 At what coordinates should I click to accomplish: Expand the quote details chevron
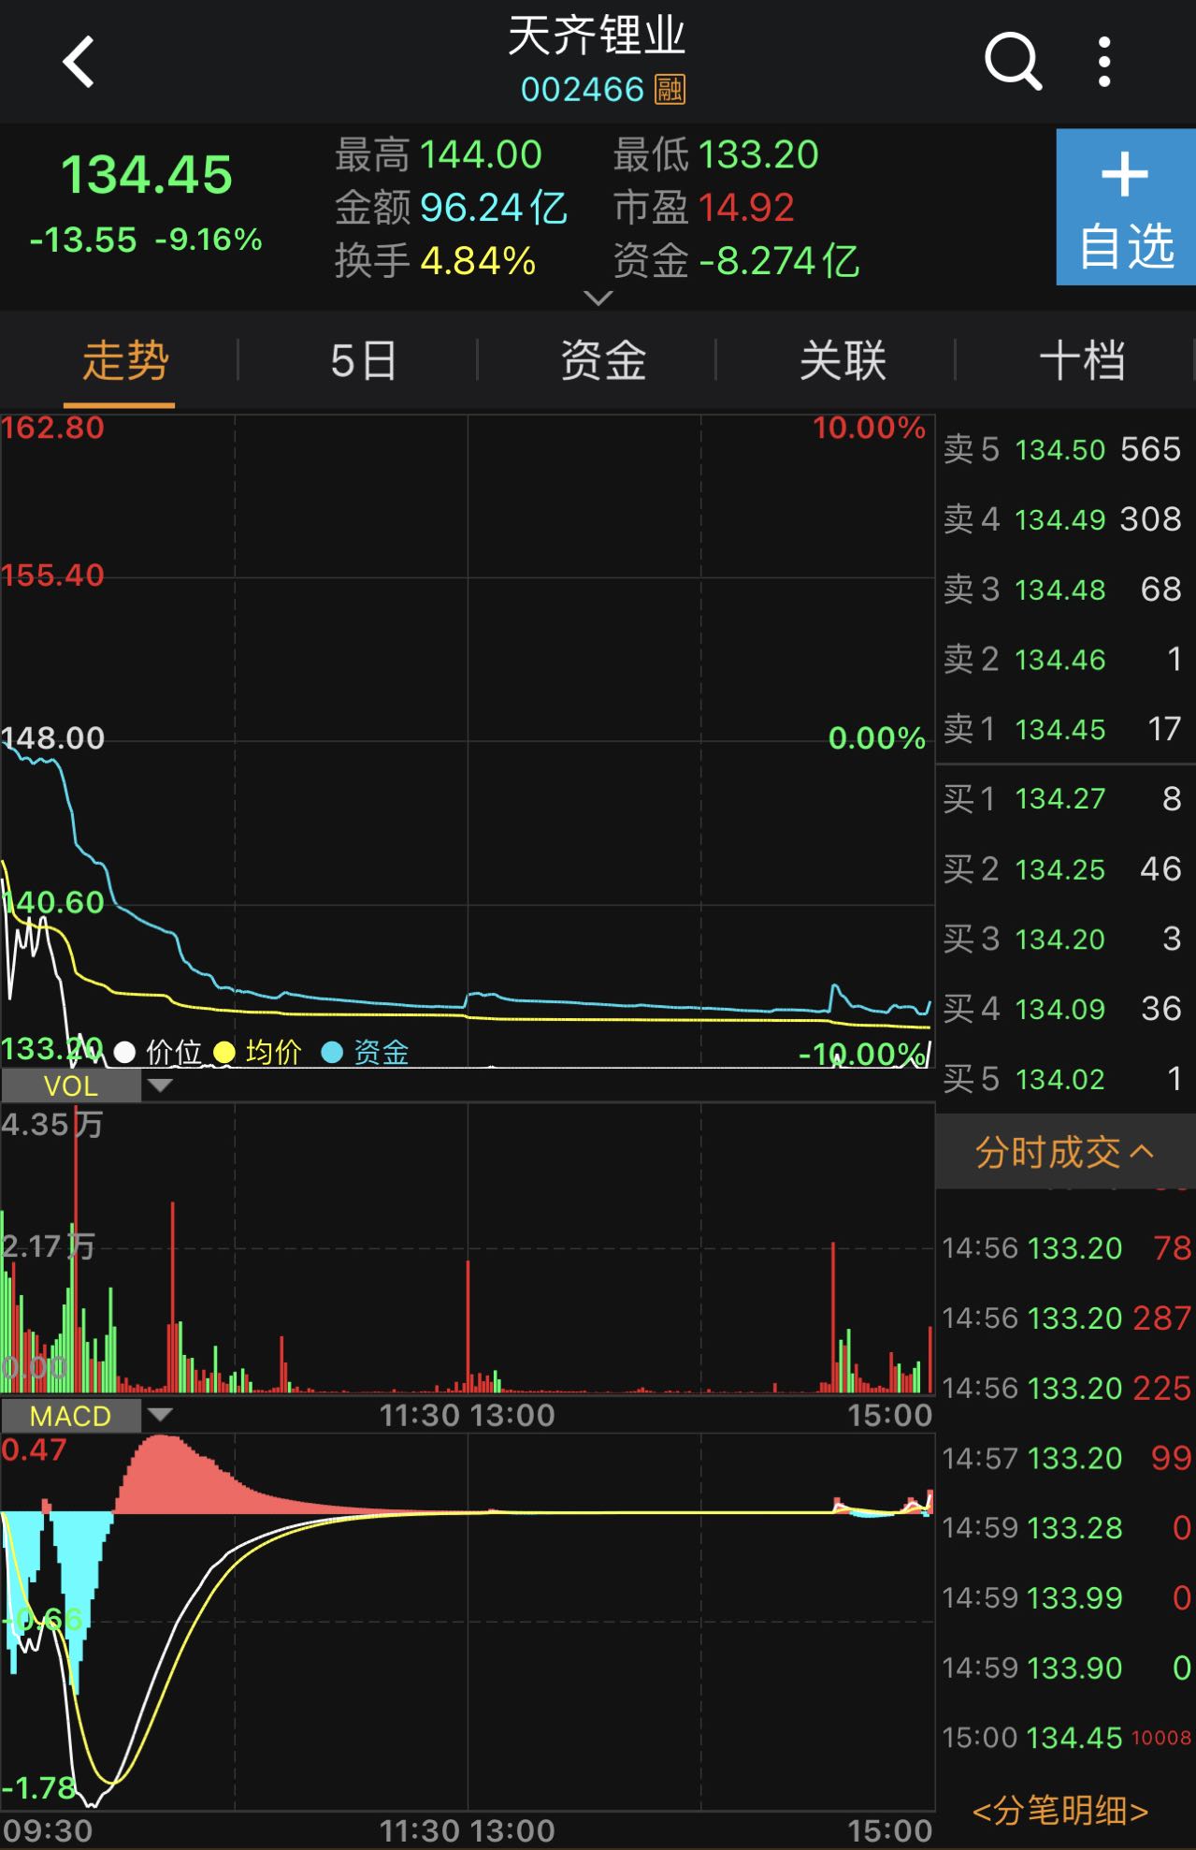(598, 298)
